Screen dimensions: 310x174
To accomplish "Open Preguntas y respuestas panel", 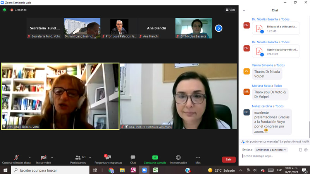I will tap(108, 159).
